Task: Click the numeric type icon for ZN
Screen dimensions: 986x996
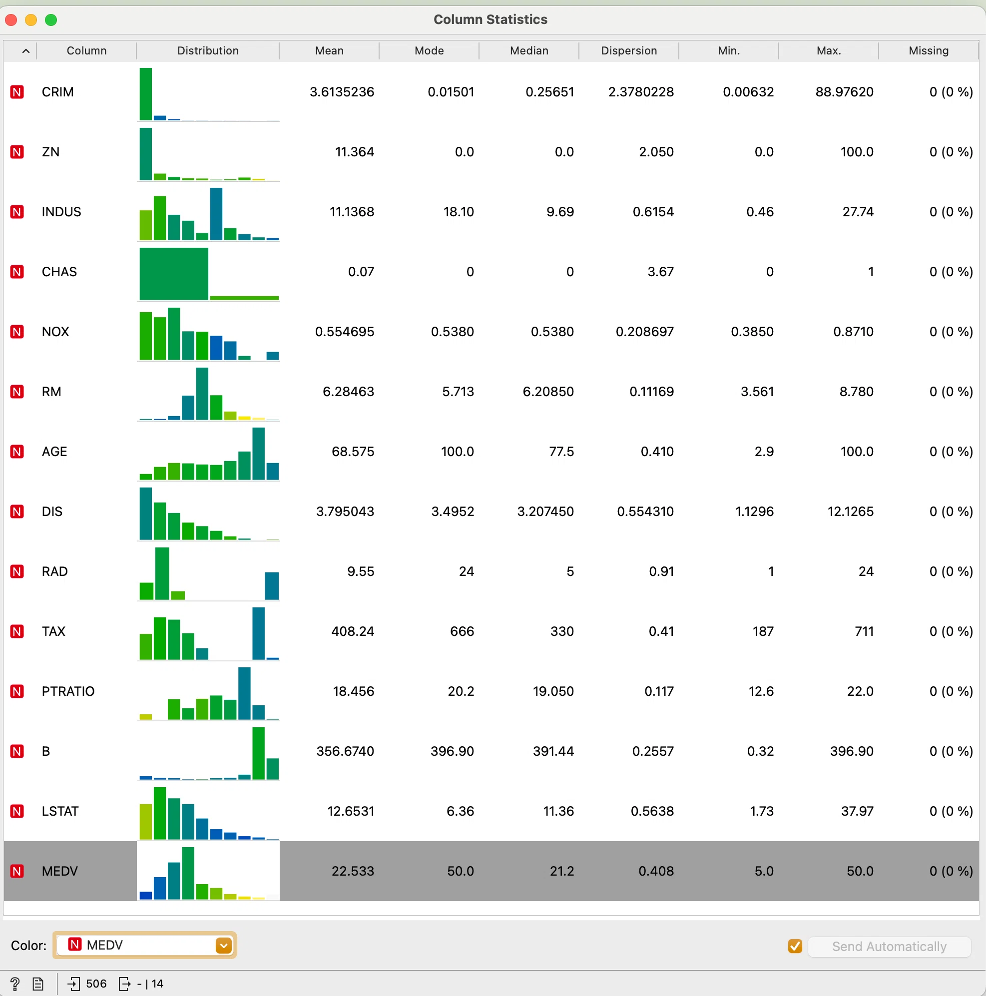Action: coord(17,152)
